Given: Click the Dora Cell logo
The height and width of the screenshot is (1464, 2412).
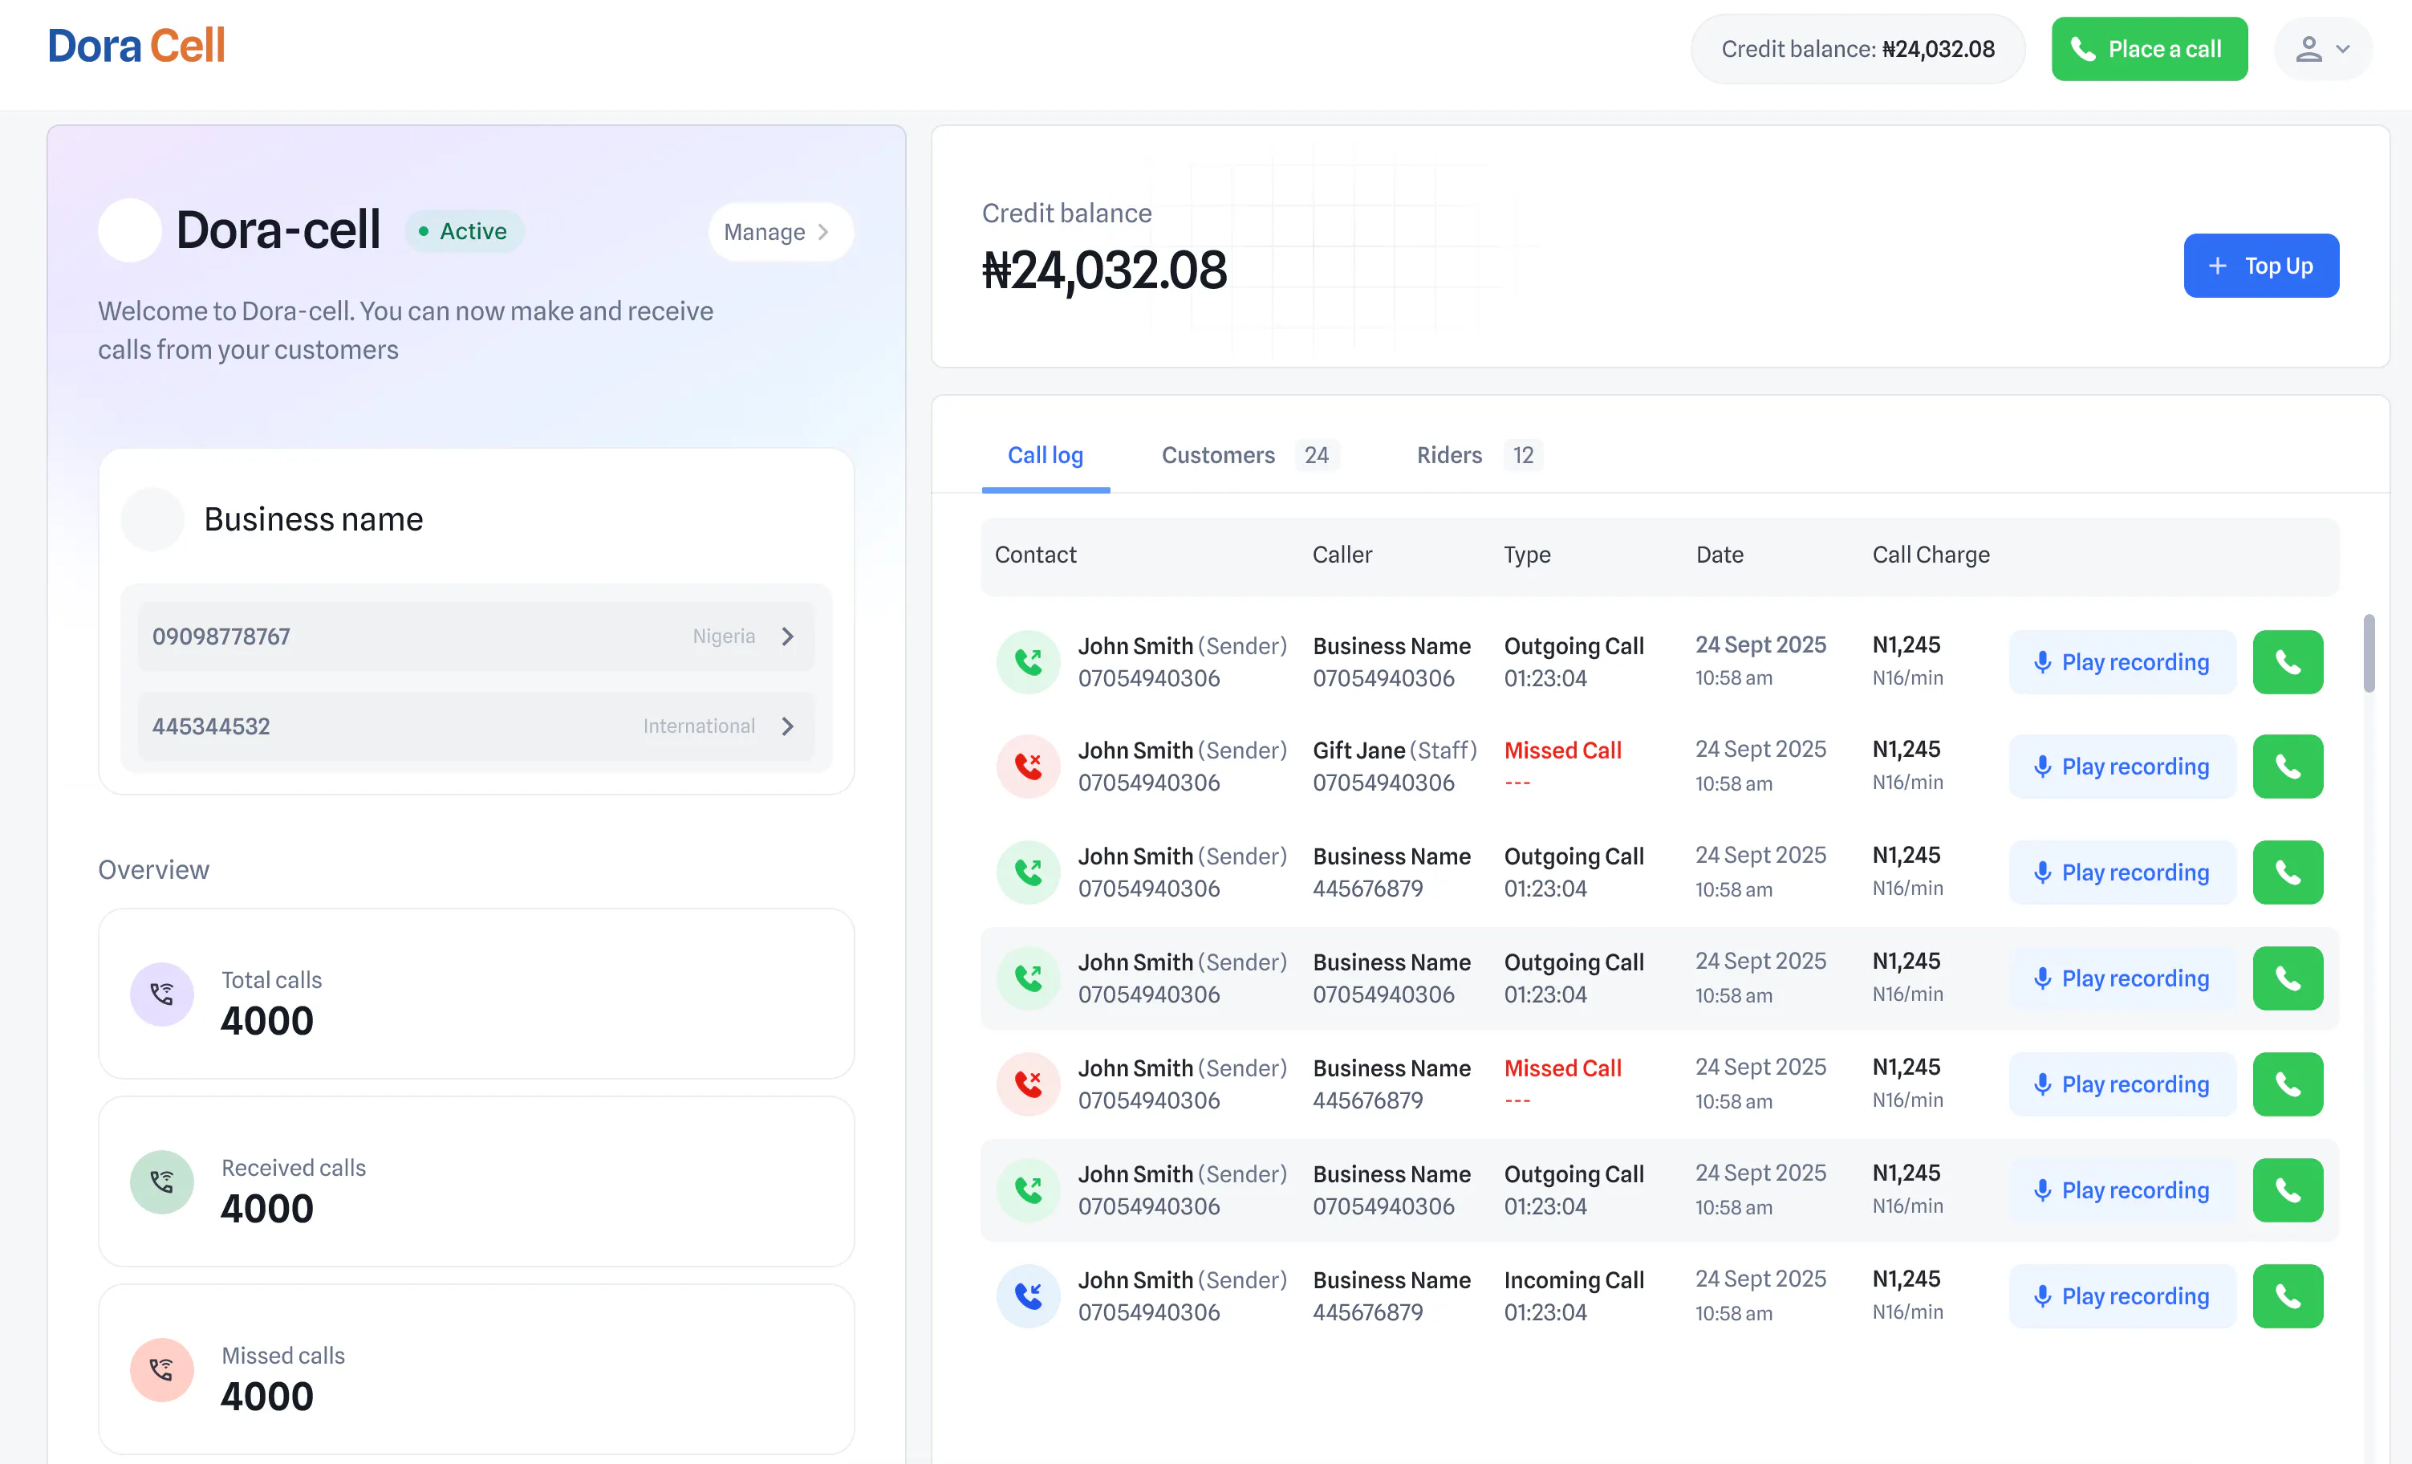Looking at the screenshot, I should pos(136,46).
